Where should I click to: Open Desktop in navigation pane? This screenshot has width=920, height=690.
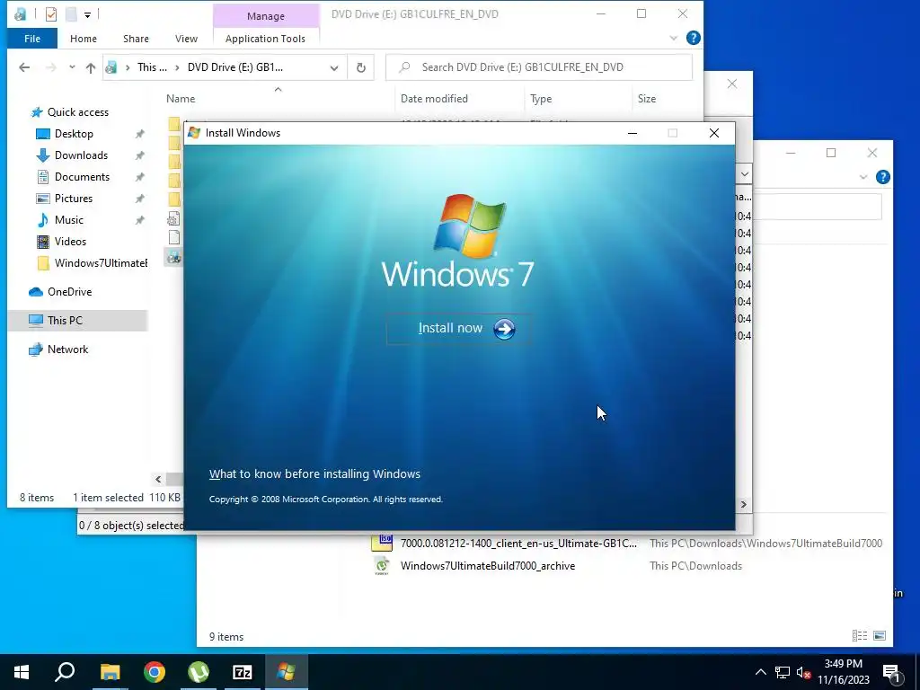coord(74,134)
